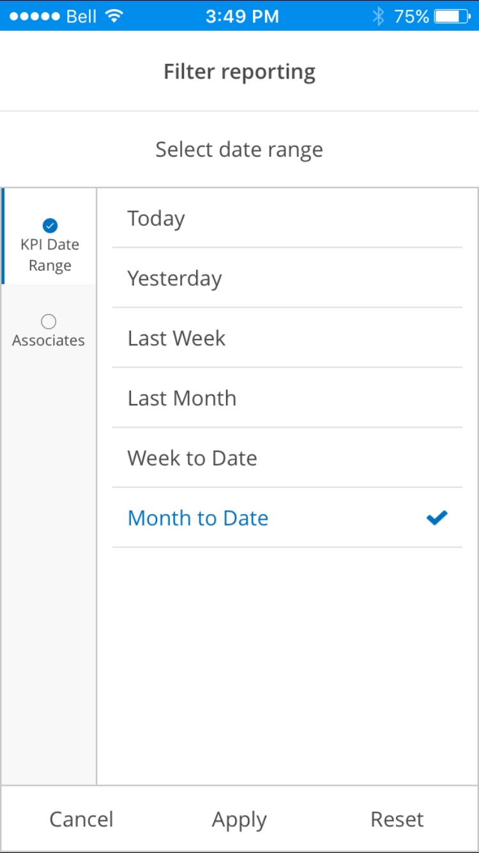
Task: Tap the blue checkmark beside Month to Date
Action: [437, 518]
